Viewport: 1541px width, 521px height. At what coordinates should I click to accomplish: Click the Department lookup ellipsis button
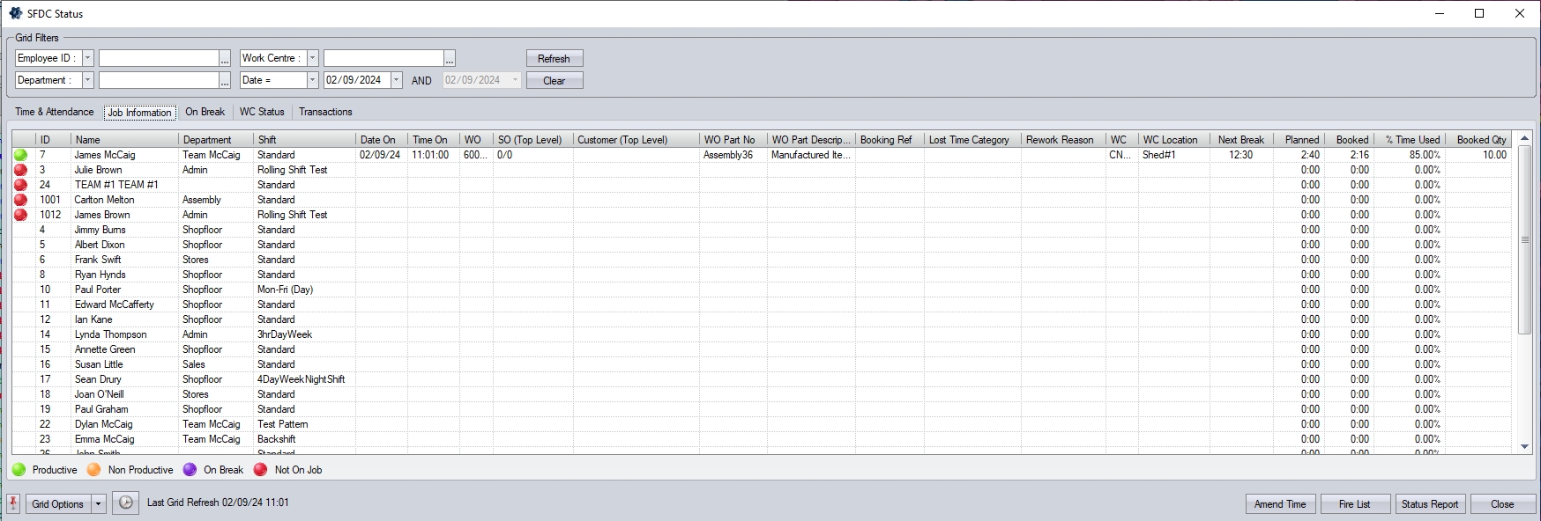pos(225,81)
